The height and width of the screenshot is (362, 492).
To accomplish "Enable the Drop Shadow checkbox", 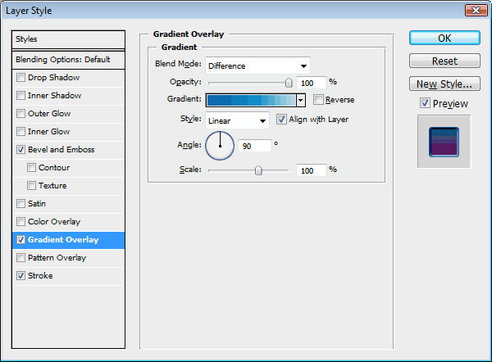I will point(20,78).
